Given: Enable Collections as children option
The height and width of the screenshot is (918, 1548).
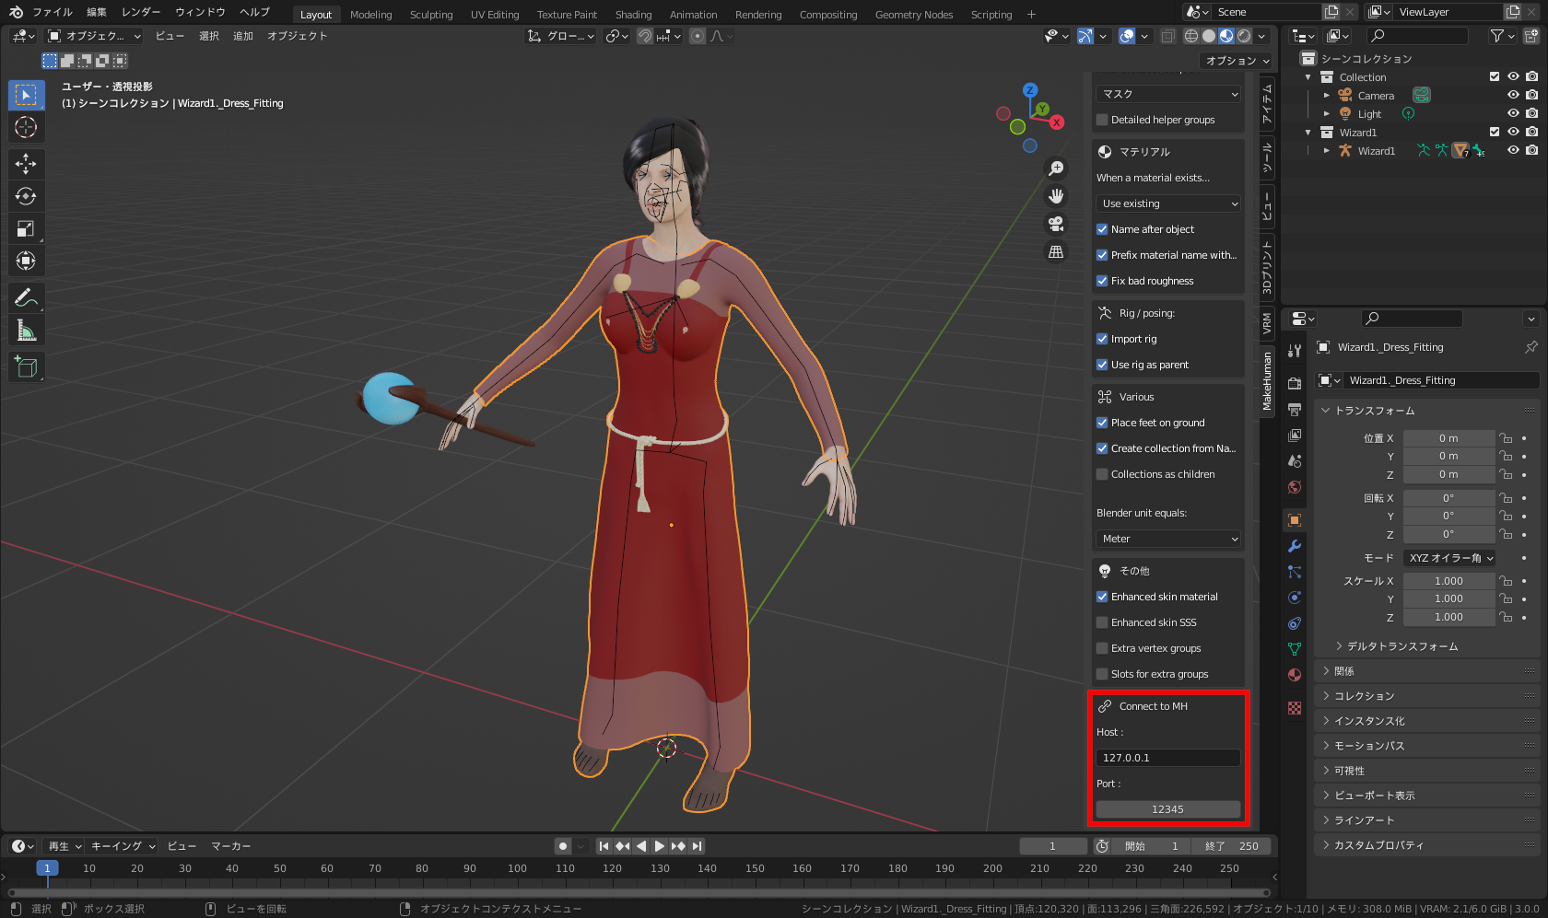Looking at the screenshot, I should click(1102, 473).
